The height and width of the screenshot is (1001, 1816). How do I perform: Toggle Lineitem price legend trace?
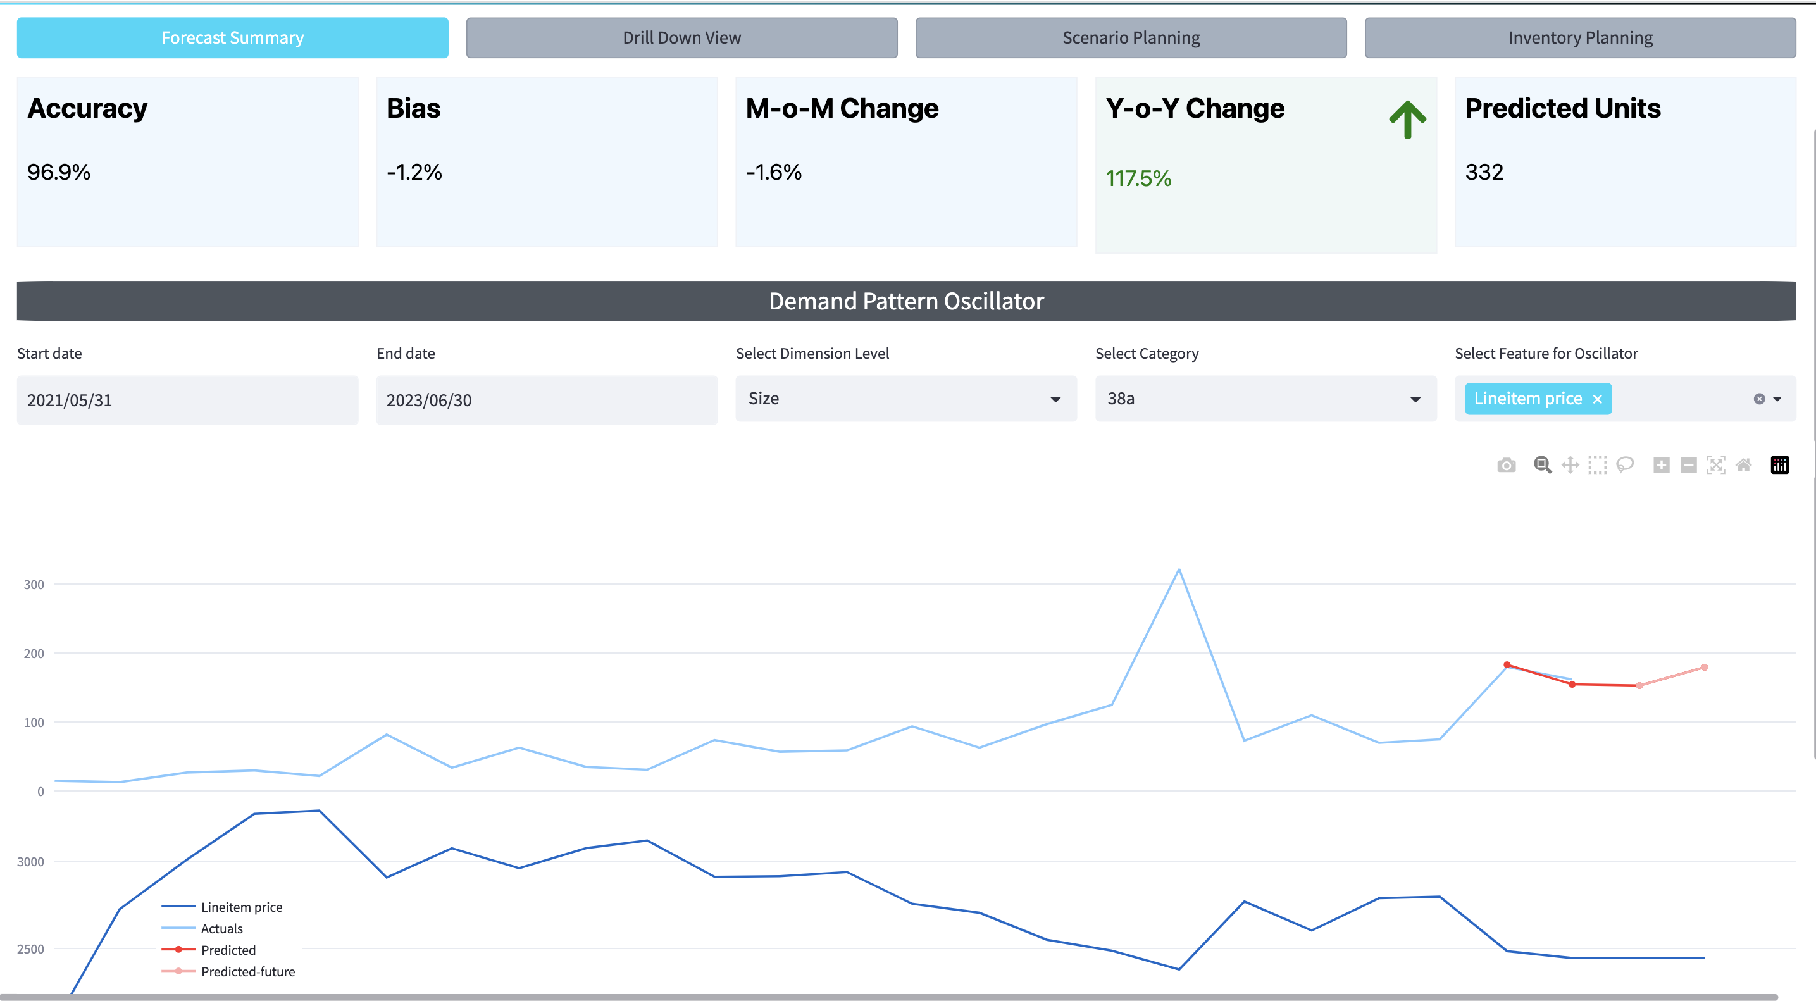(x=241, y=907)
